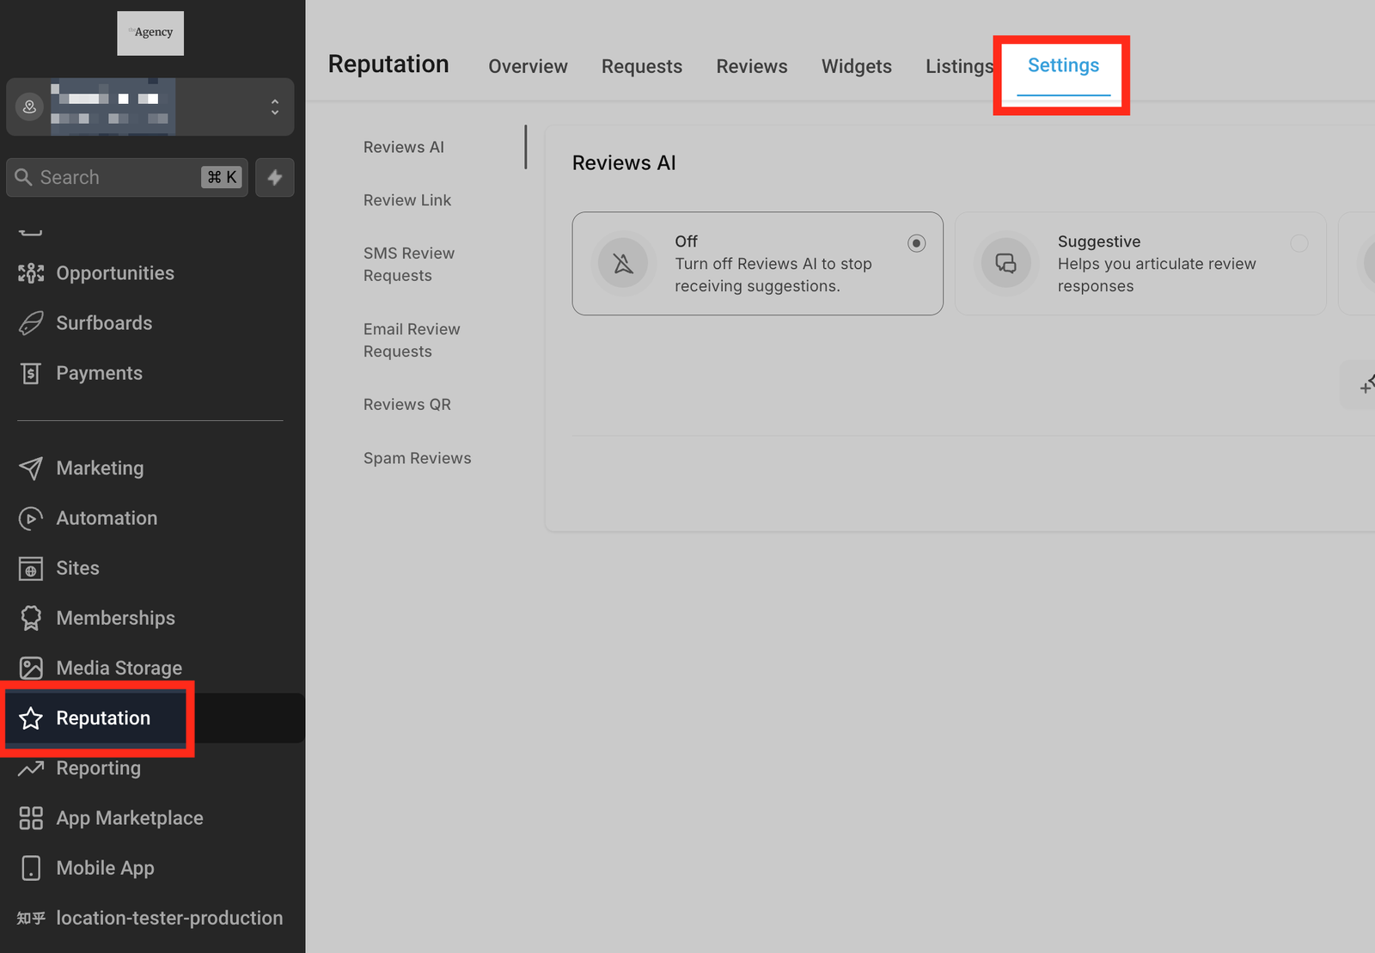Open Review Link settings section

[x=406, y=200]
